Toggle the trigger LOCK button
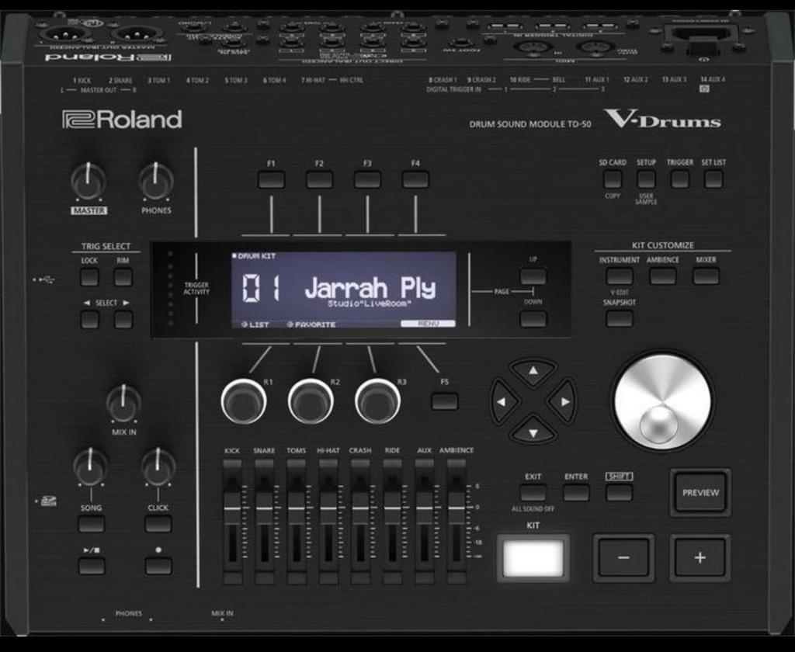The width and height of the screenshot is (795, 652). pos(89,277)
